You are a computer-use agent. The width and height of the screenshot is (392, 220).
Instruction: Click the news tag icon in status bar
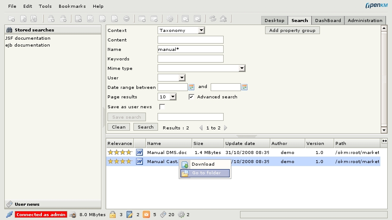163,214
